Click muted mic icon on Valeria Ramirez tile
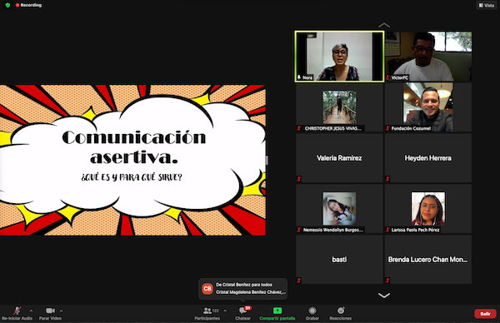Screen dimensions: 500x323 [299, 179]
